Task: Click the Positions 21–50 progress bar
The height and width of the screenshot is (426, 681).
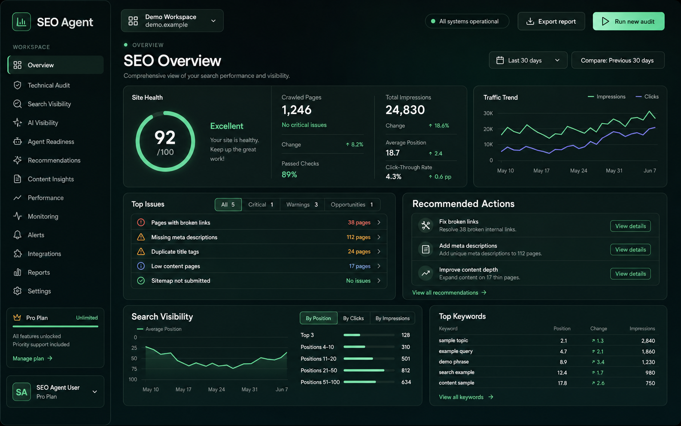Action: pyautogui.click(x=369, y=370)
